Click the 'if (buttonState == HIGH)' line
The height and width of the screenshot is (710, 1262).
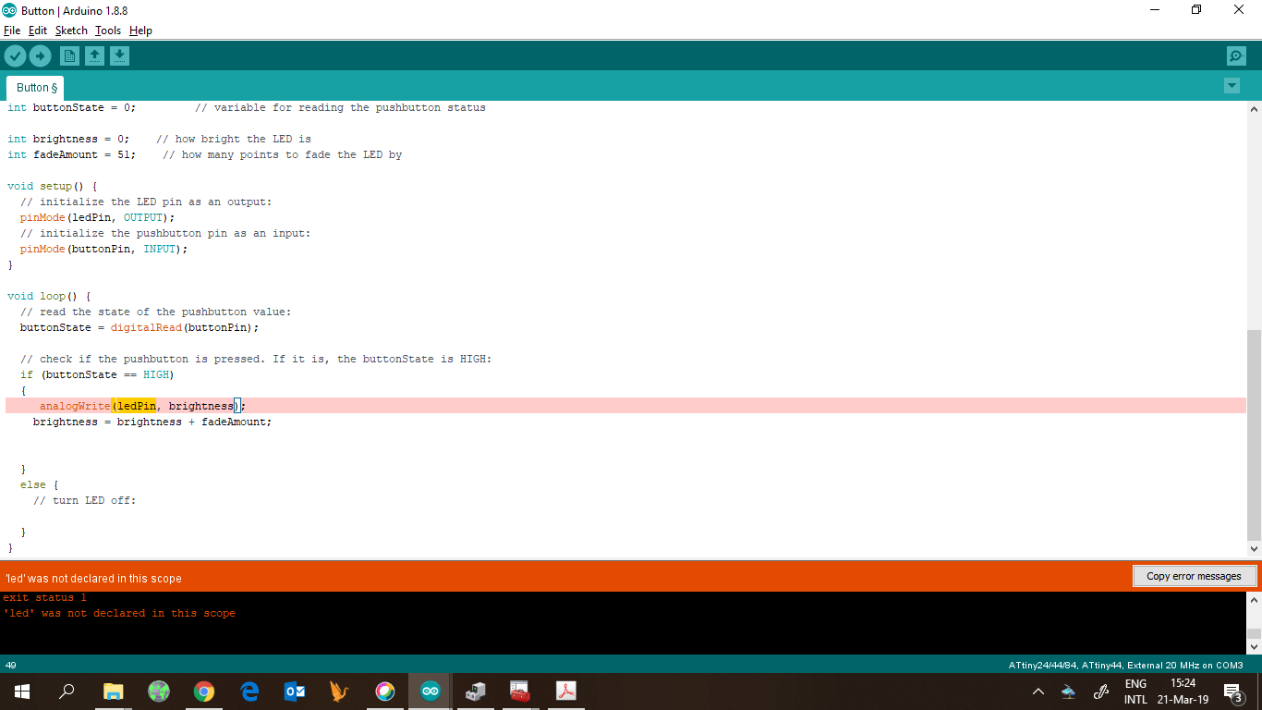97,375
